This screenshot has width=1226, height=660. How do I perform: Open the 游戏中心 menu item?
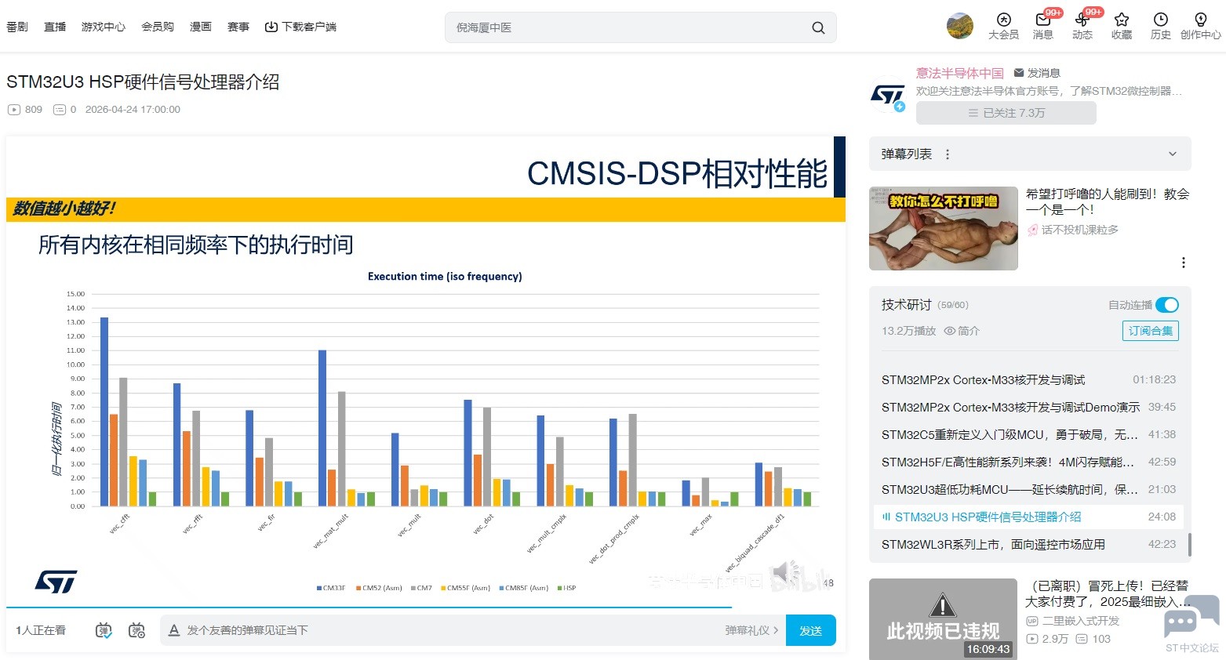104,27
